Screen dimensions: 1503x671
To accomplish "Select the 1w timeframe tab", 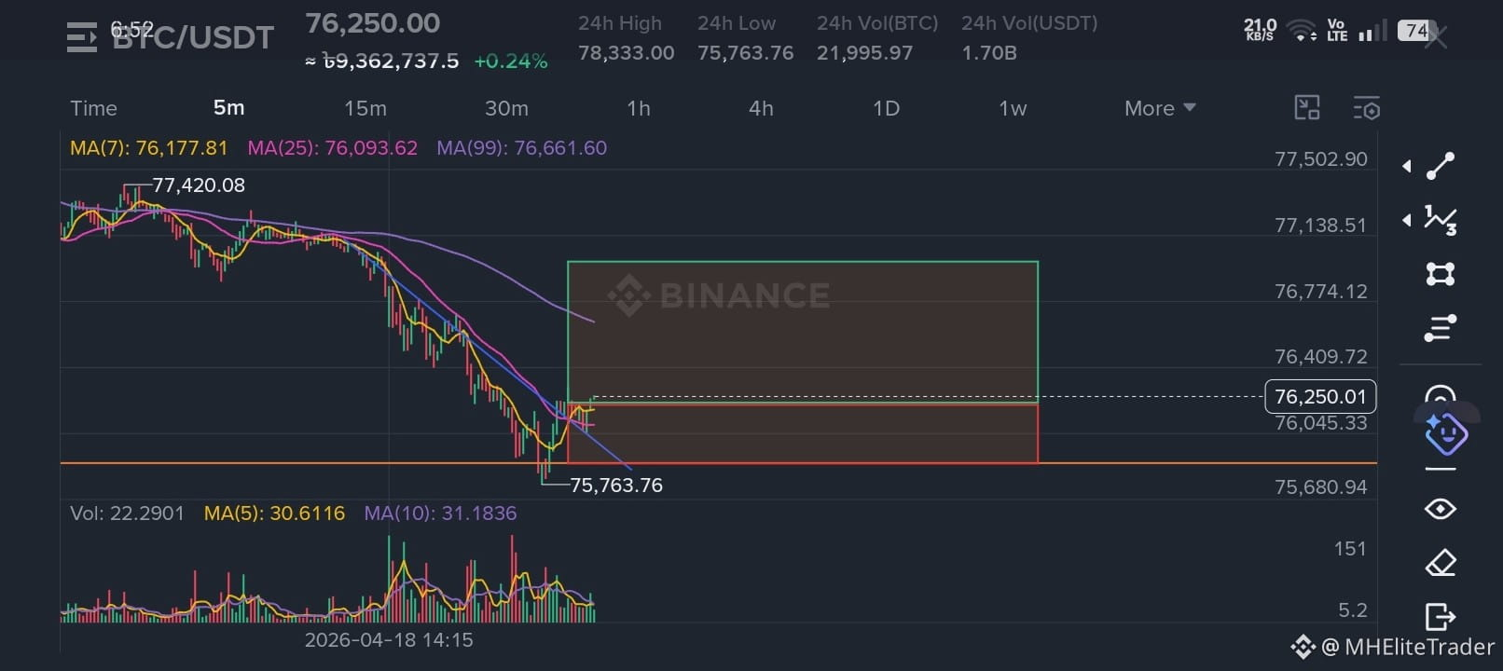I will pos(1013,108).
